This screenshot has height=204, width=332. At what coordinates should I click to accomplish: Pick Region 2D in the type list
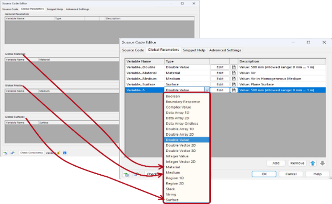pos(186,184)
